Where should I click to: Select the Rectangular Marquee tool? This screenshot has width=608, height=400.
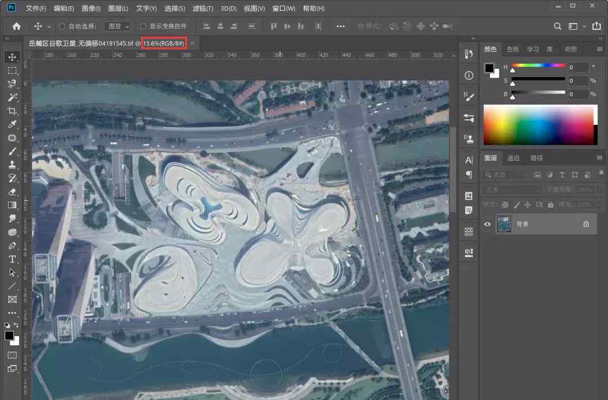coord(12,70)
